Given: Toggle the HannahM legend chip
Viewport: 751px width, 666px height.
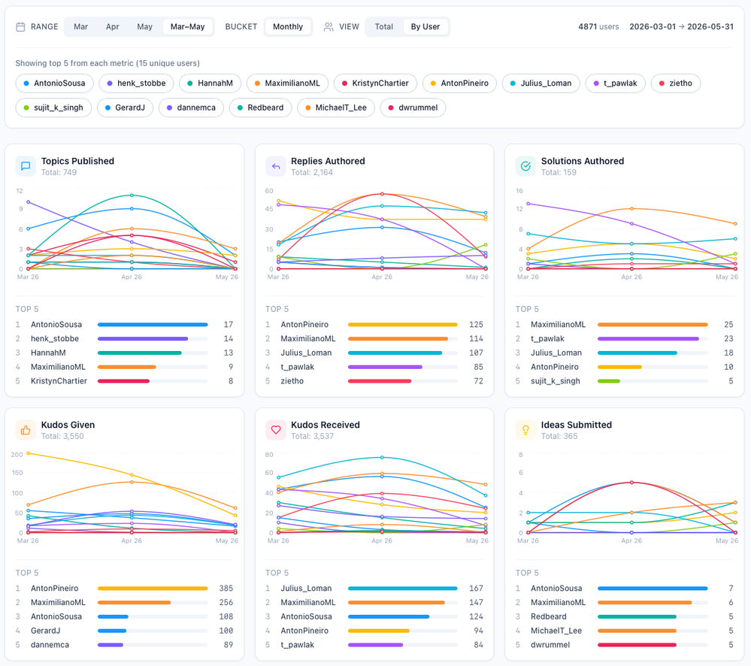Looking at the screenshot, I should pos(210,83).
